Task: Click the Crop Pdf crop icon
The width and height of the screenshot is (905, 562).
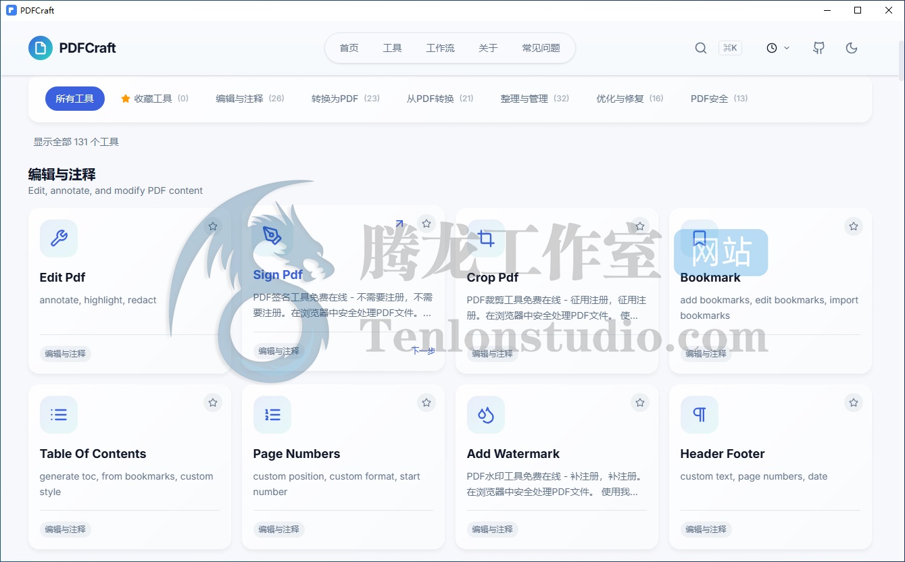Action: tap(486, 238)
